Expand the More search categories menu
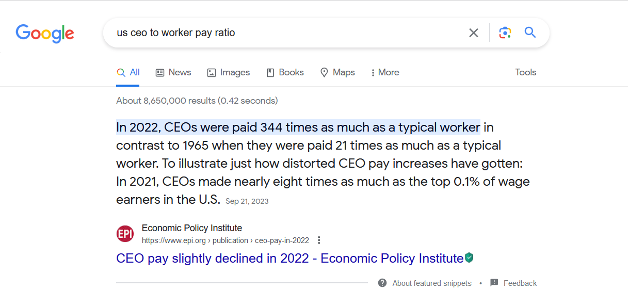 [x=385, y=72]
